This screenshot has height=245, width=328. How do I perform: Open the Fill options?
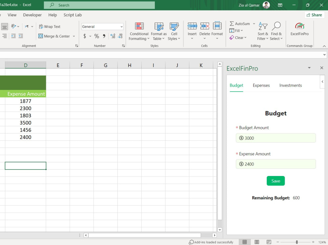(236, 31)
